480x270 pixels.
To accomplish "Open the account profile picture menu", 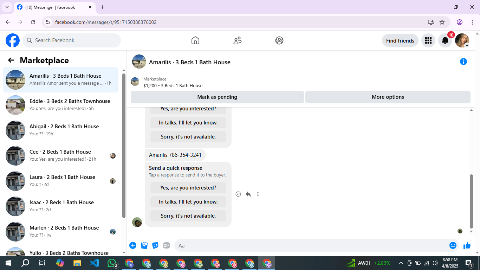I will coord(462,40).
